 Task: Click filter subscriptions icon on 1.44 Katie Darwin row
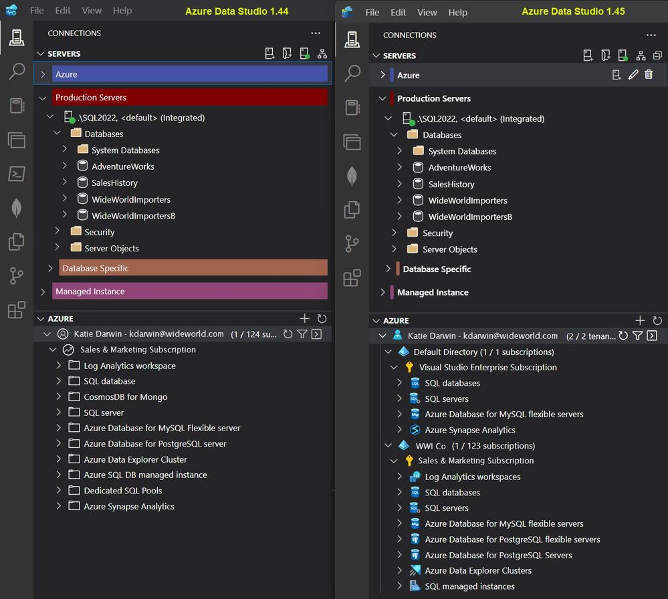(x=302, y=334)
